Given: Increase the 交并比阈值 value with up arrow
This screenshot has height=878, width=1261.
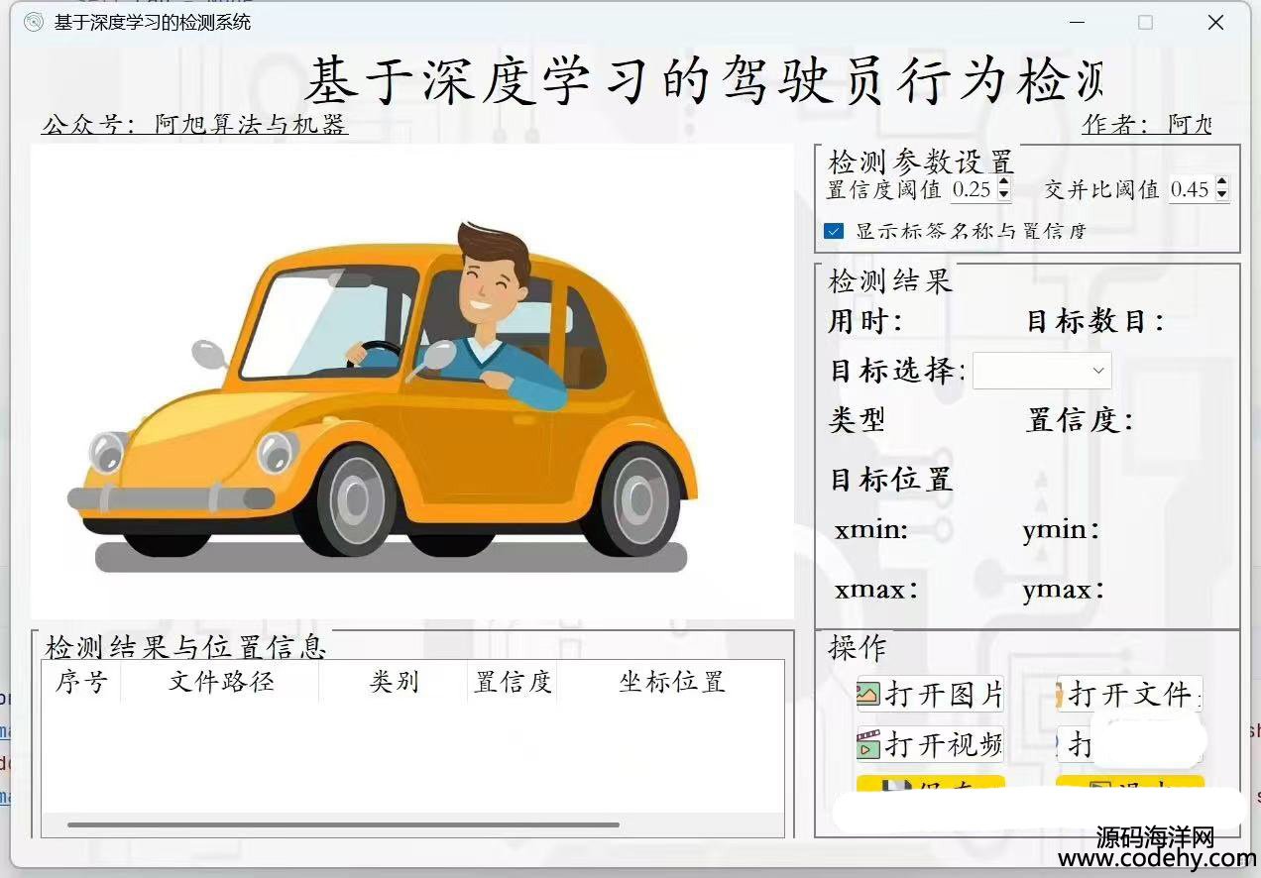Looking at the screenshot, I should [1221, 182].
